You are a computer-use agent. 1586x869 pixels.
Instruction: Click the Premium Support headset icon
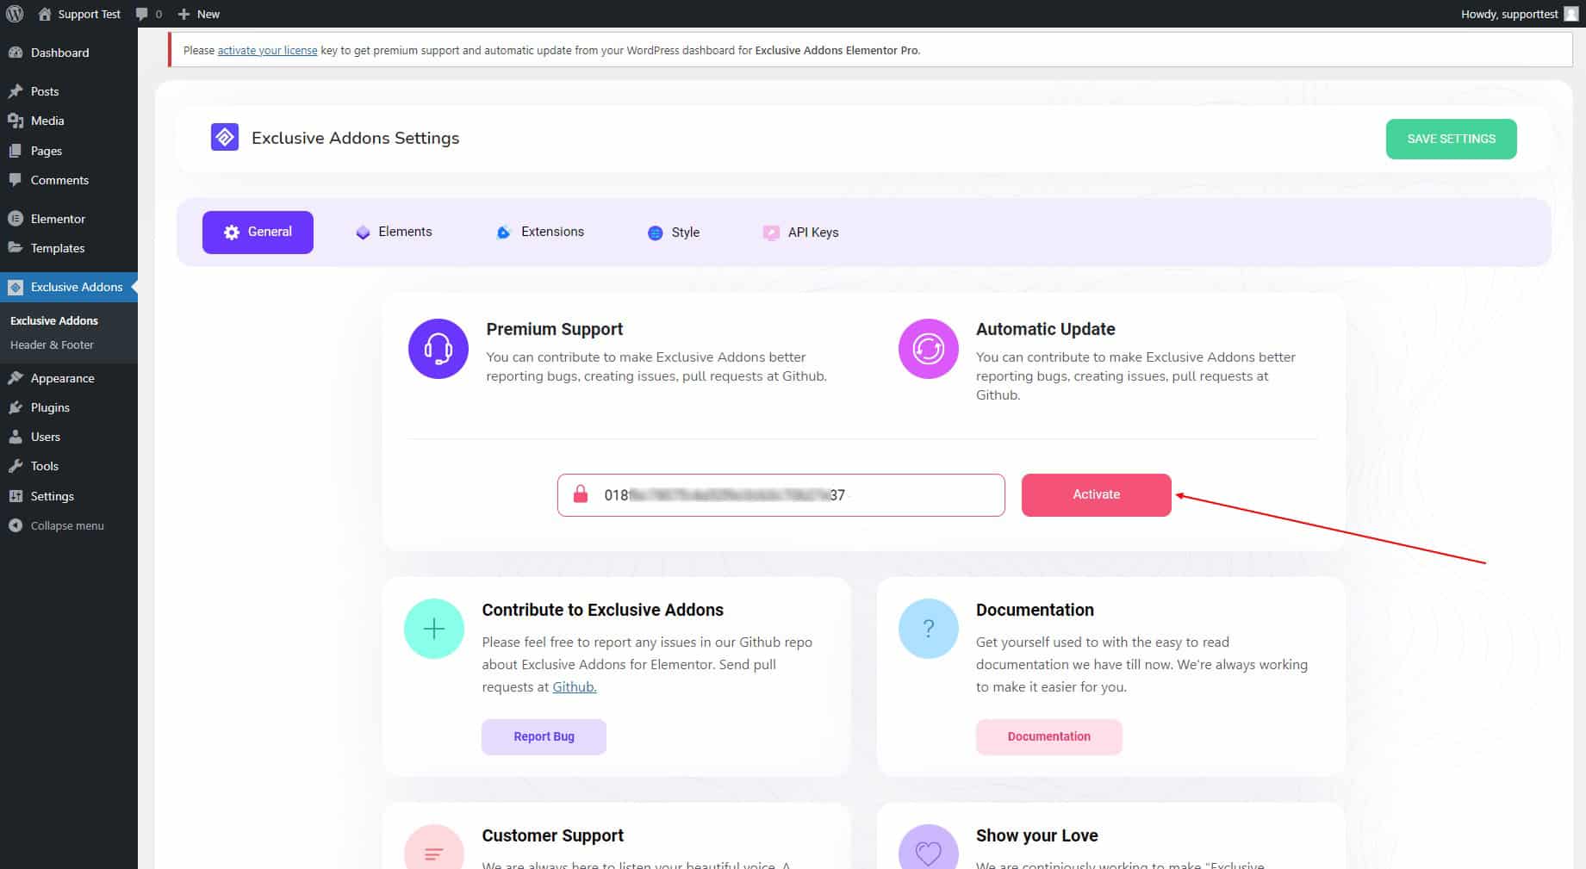pyautogui.click(x=438, y=349)
